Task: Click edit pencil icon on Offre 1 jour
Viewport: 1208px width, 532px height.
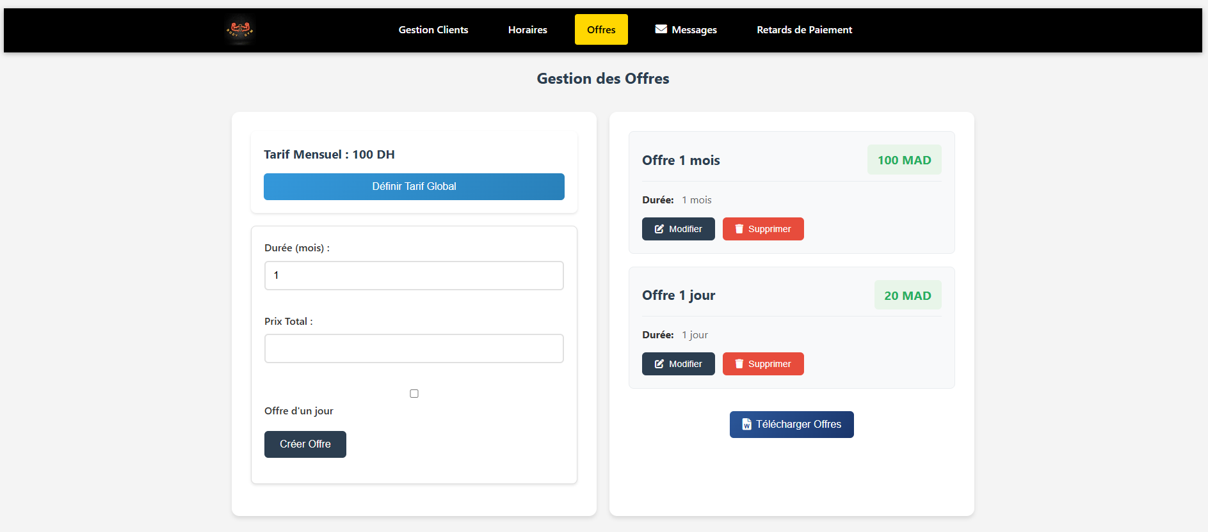Action: click(659, 364)
